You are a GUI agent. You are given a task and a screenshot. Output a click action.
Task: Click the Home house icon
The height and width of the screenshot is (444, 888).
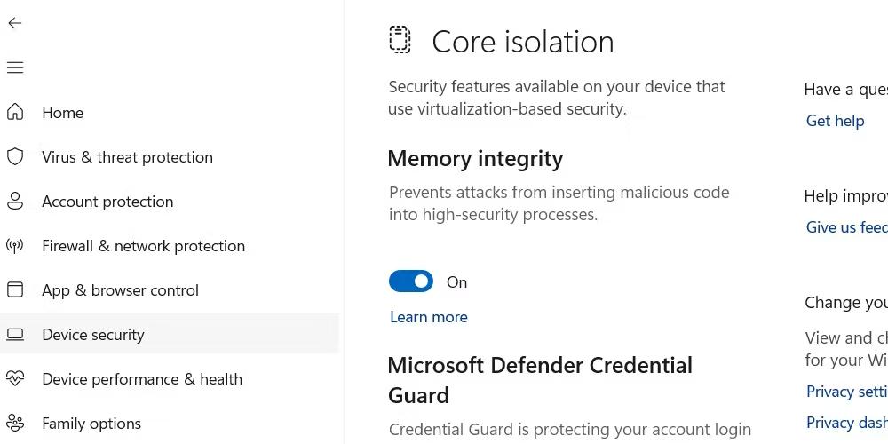[15, 112]
